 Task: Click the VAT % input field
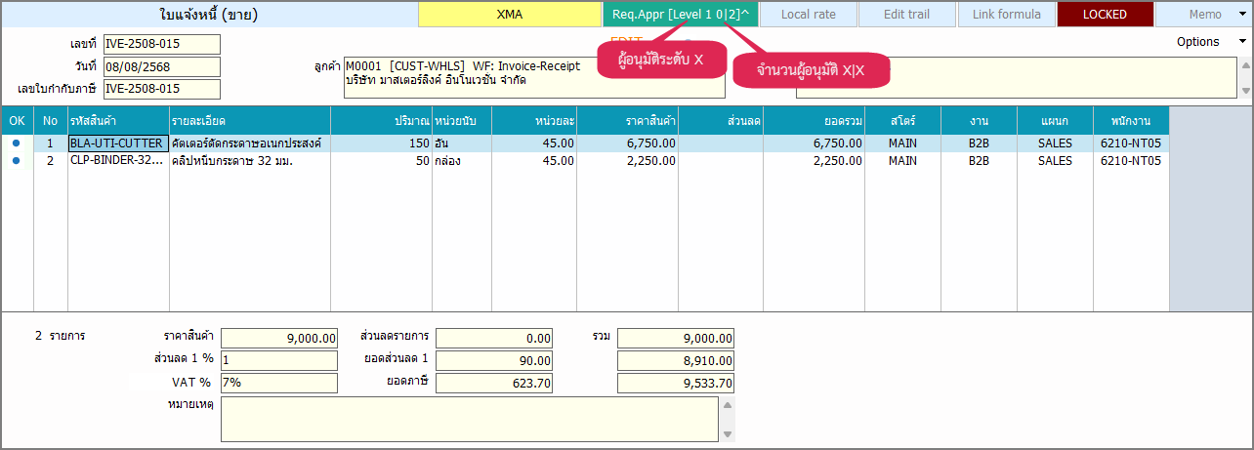279,383
